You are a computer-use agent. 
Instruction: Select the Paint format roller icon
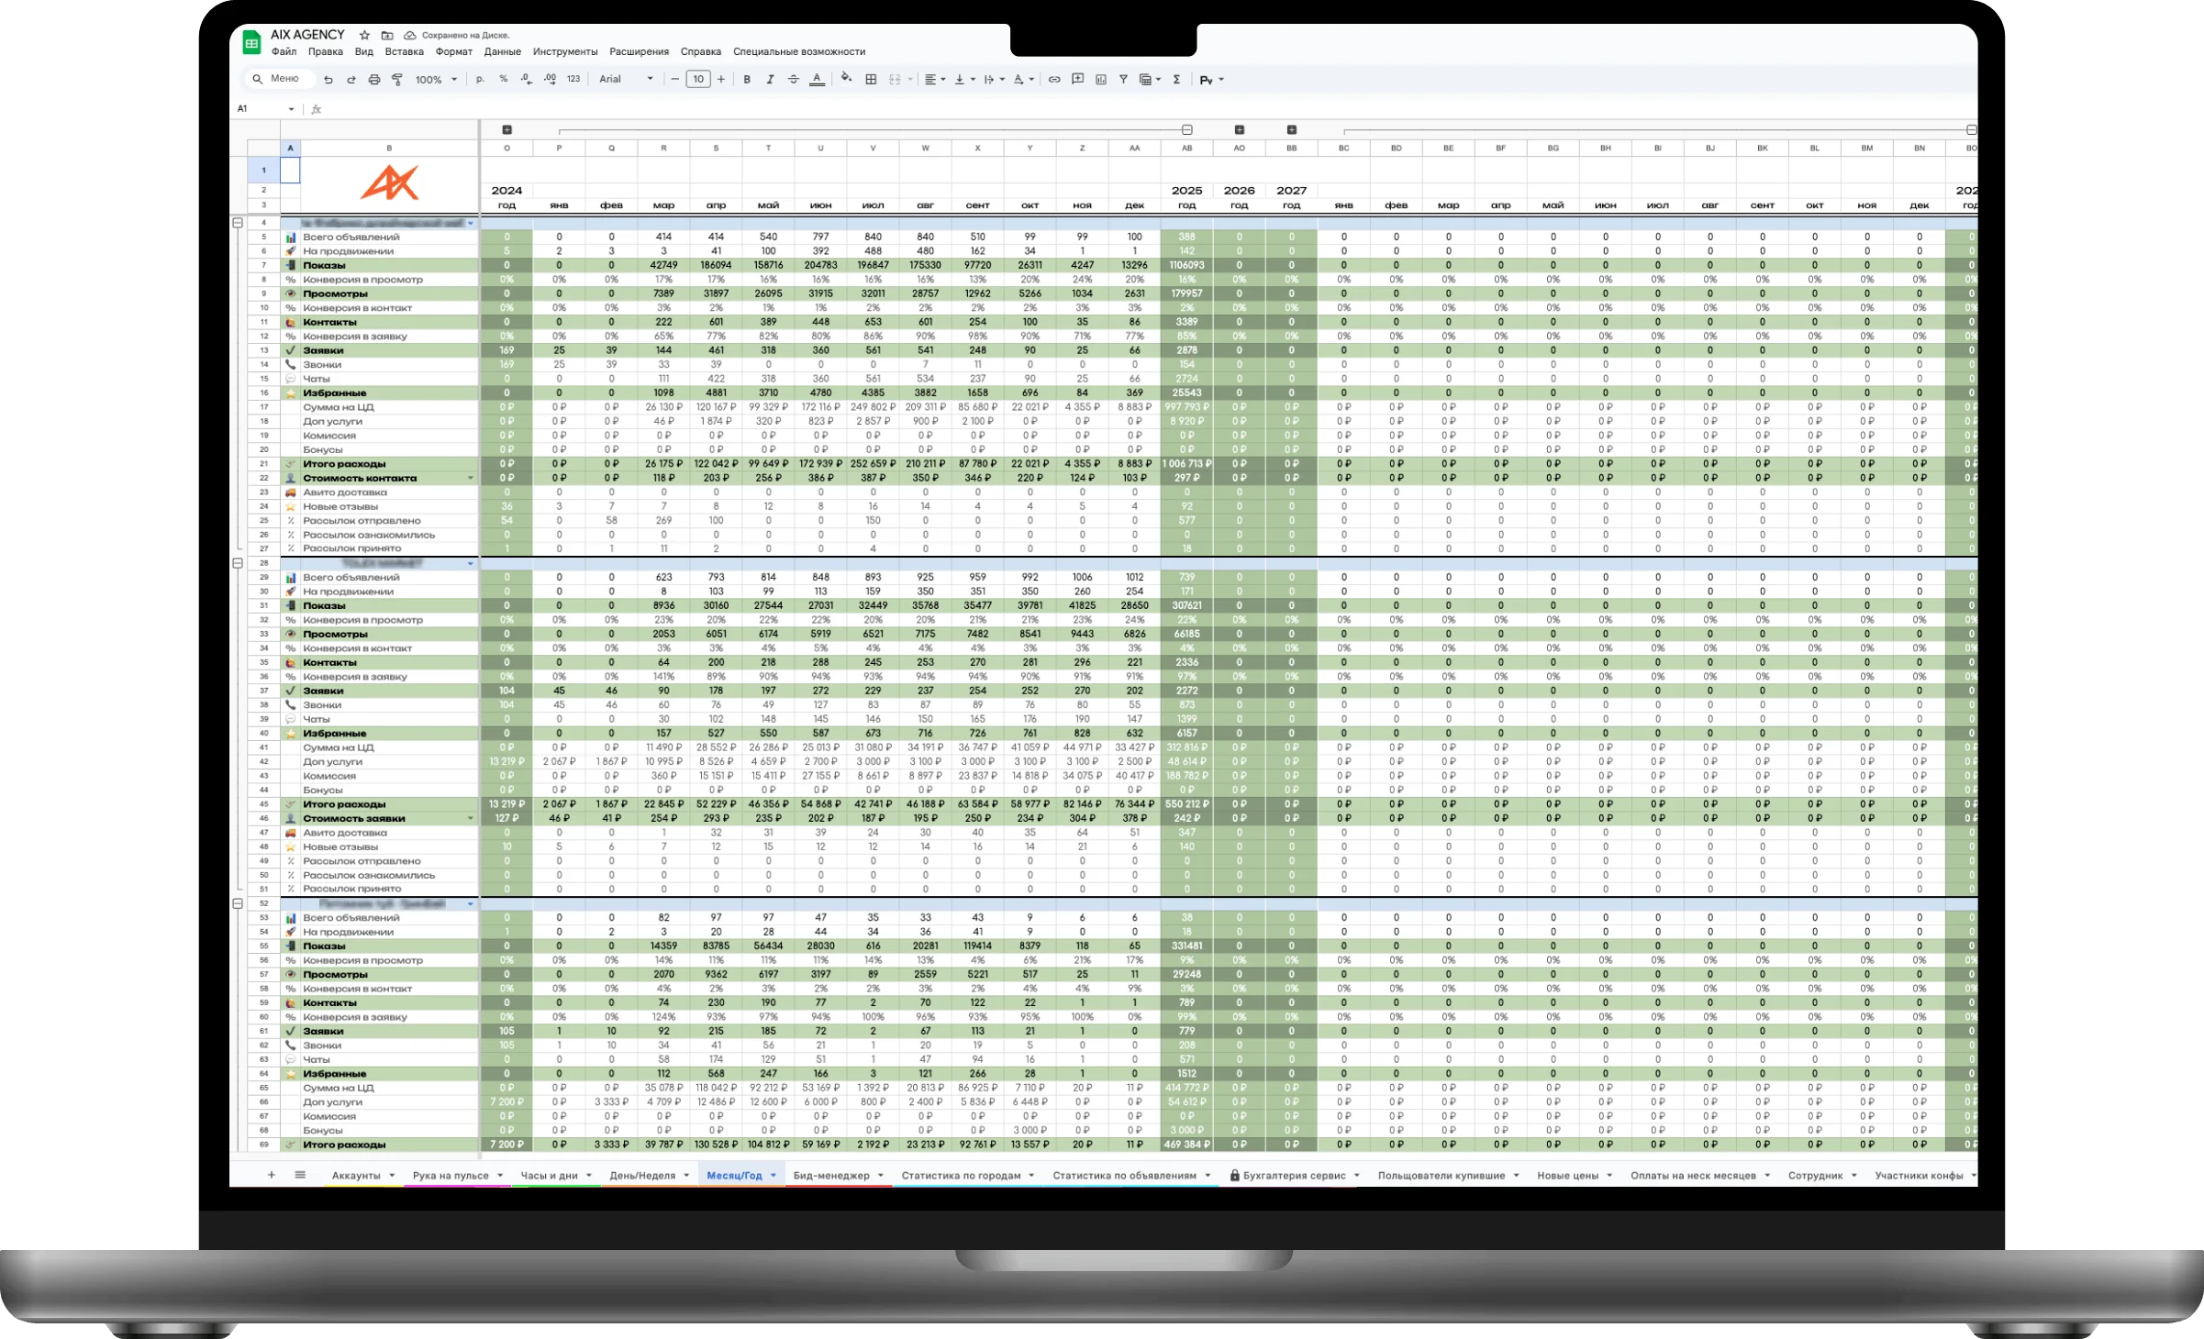[x=397, y=80]
